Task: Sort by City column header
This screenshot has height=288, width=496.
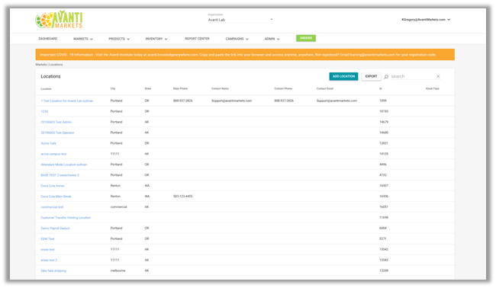Action: 113,88
